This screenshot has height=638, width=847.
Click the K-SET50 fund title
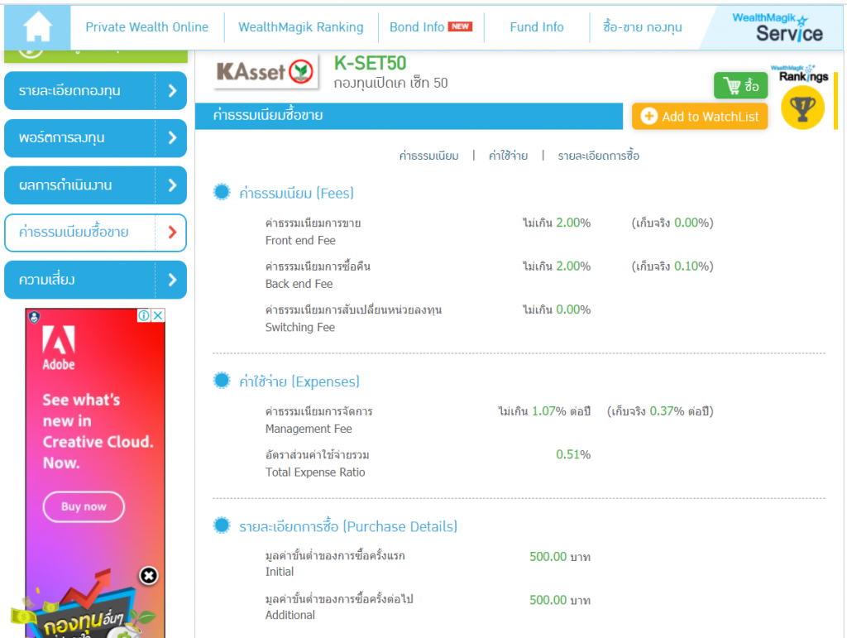370,63
